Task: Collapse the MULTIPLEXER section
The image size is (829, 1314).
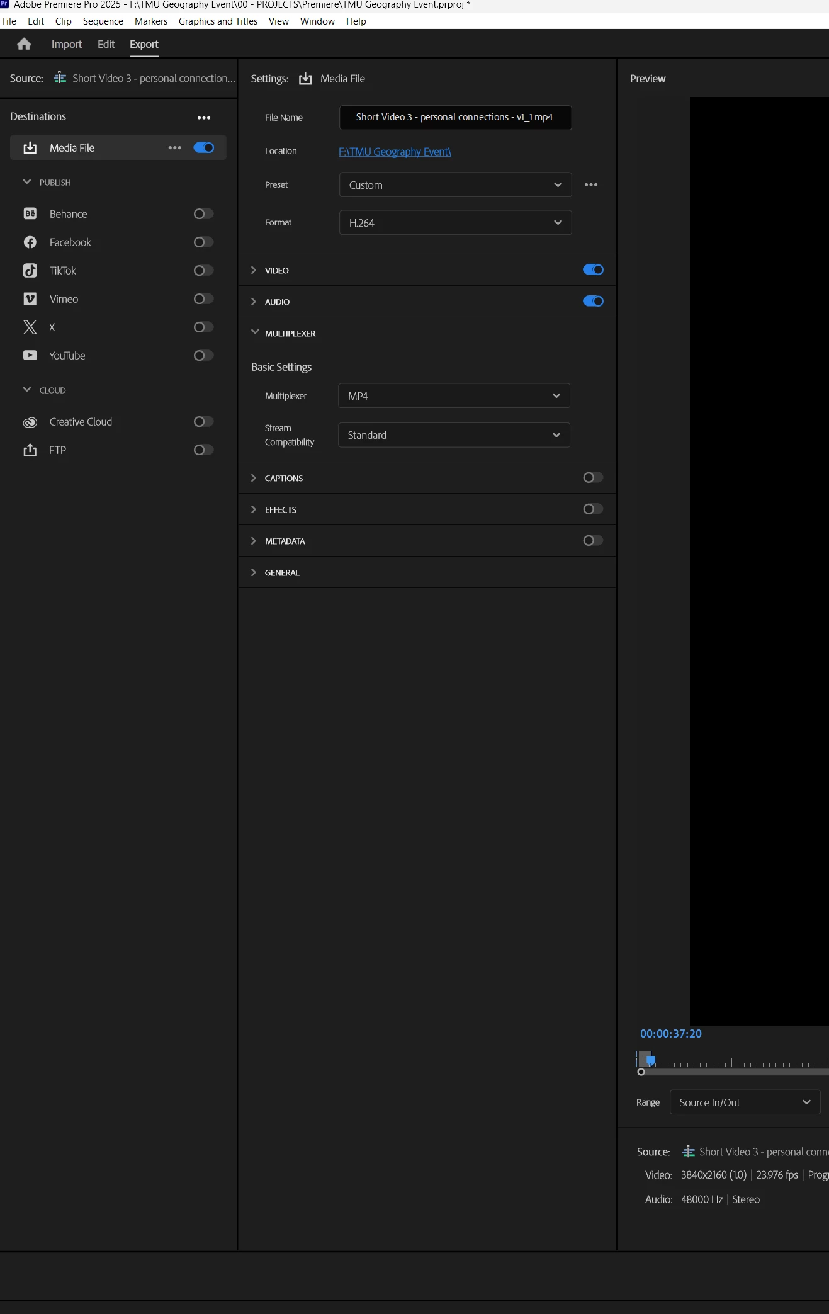Action: 255,332
